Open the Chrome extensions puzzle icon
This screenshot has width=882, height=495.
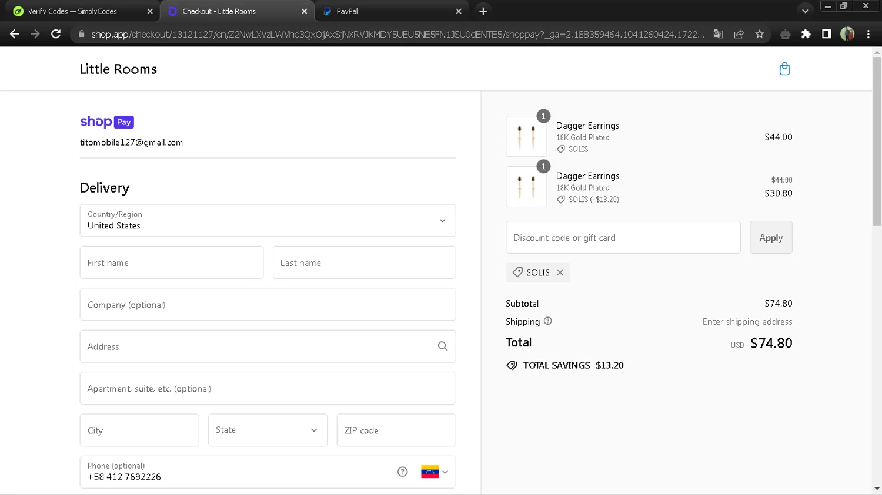[806, 34]
